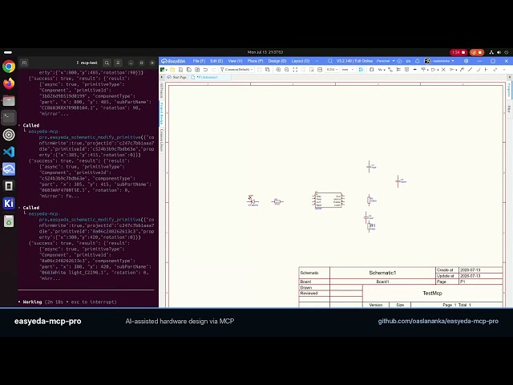Click the Fit to window icon
The width and height of the screenshot is (513, 385).
click(295, 70)
